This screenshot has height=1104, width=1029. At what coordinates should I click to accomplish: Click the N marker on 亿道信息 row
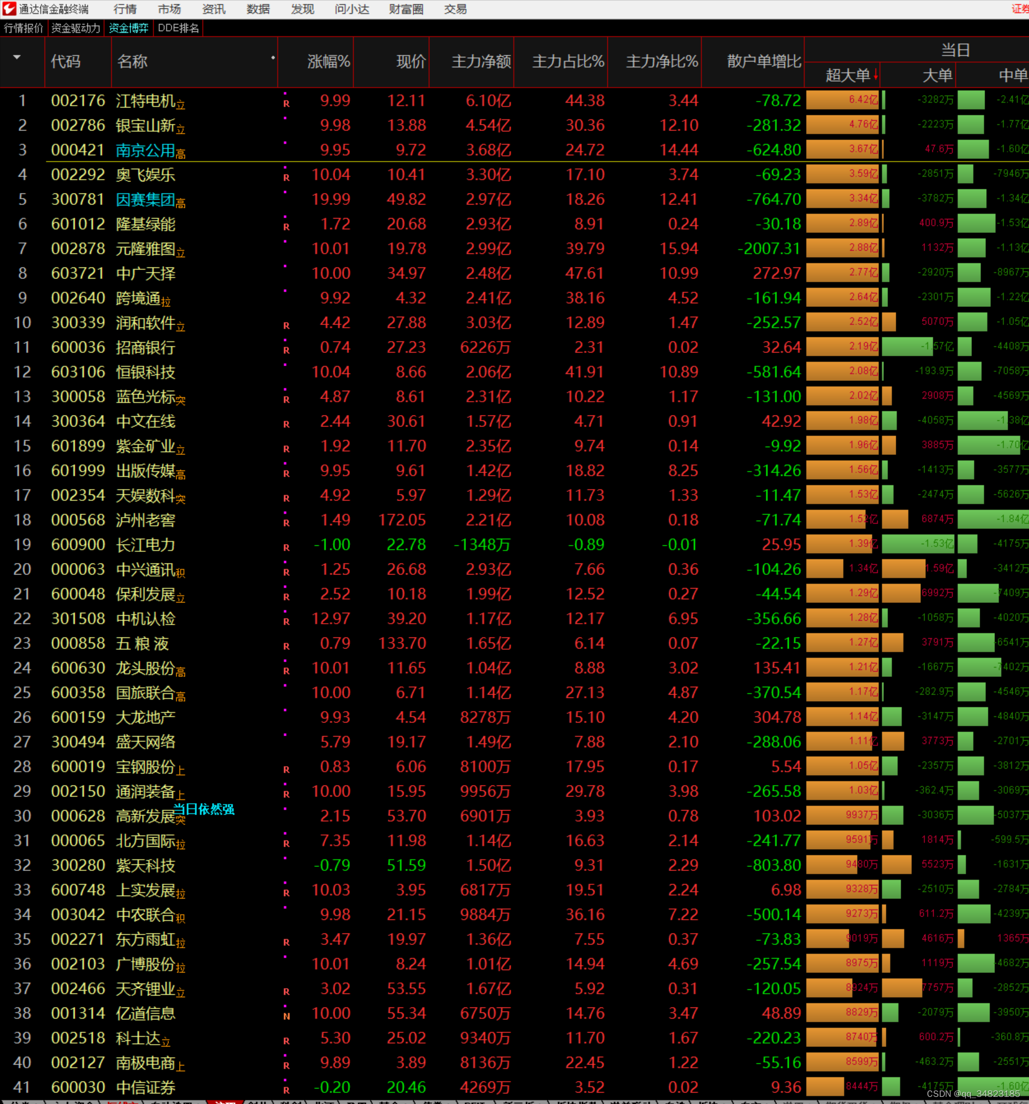coord(286,1016)
